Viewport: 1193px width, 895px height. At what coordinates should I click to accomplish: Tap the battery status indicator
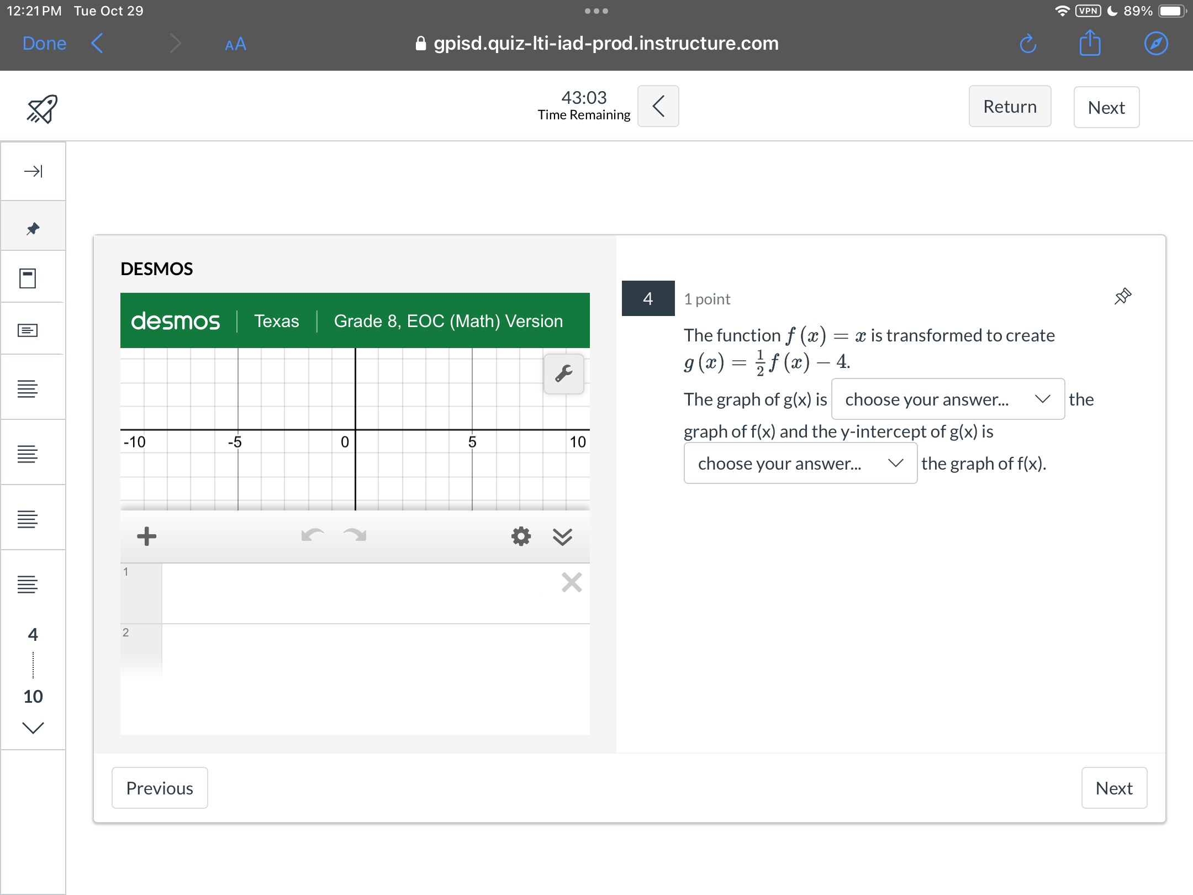1172,11
